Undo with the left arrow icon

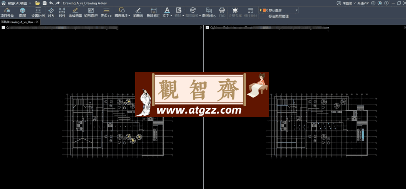51,3
